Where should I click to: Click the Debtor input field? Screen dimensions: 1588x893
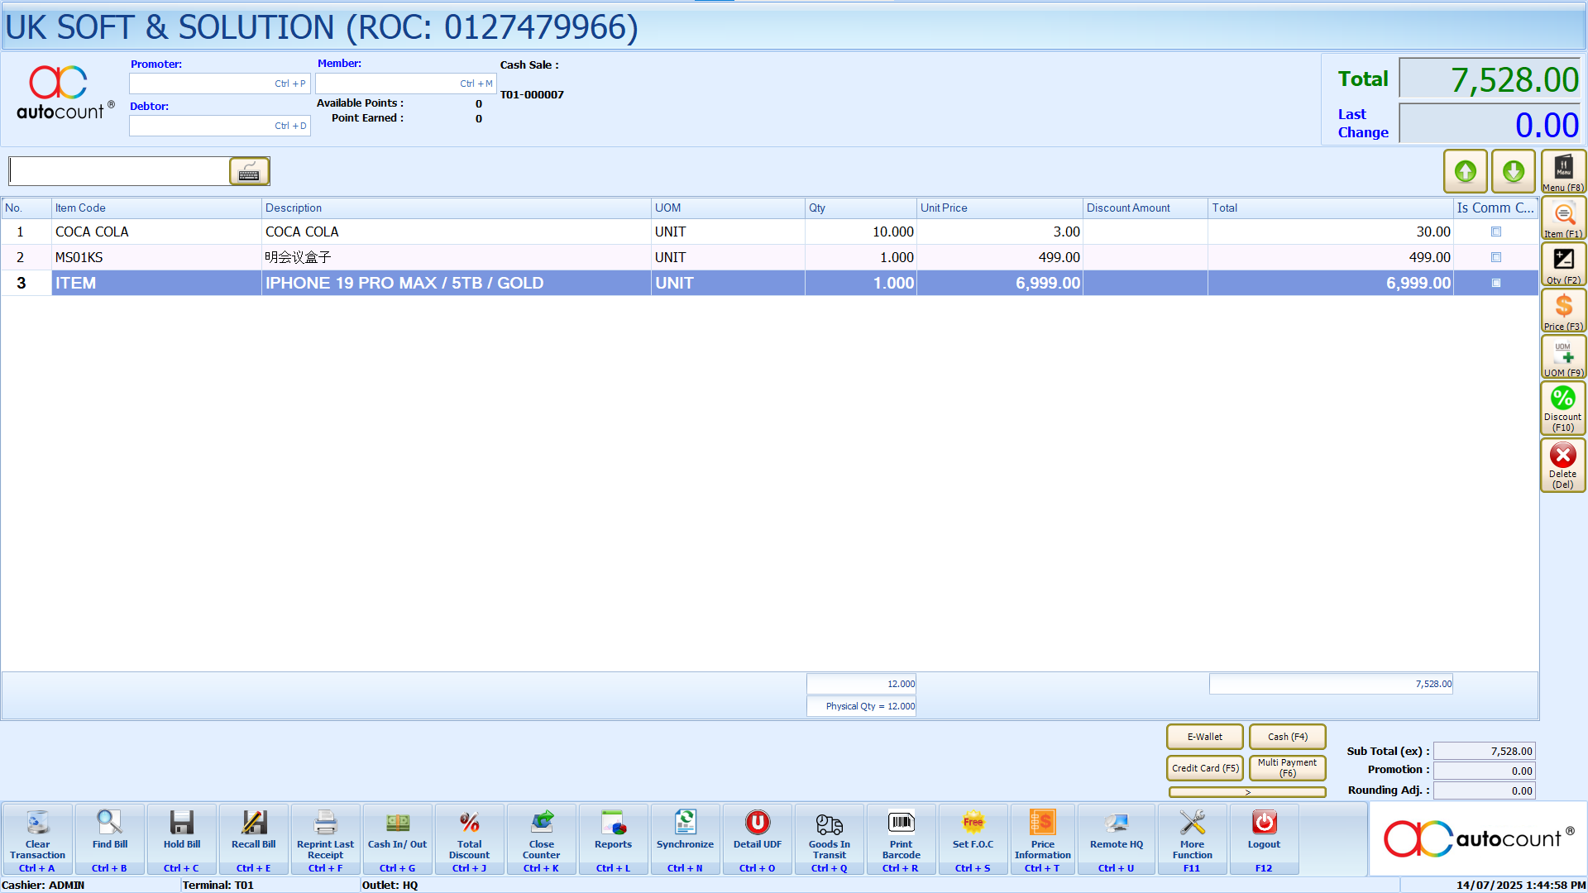point(219,126)
